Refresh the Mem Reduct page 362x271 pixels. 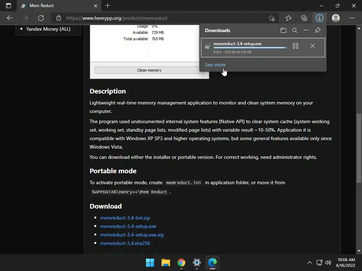[41, 18]
